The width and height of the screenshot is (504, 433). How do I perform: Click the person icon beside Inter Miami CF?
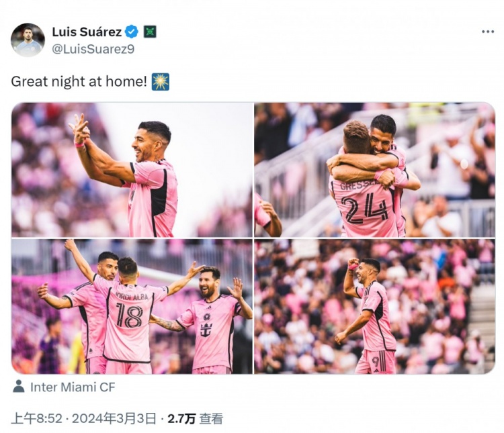pyautogui.click(x=19, y=387)
